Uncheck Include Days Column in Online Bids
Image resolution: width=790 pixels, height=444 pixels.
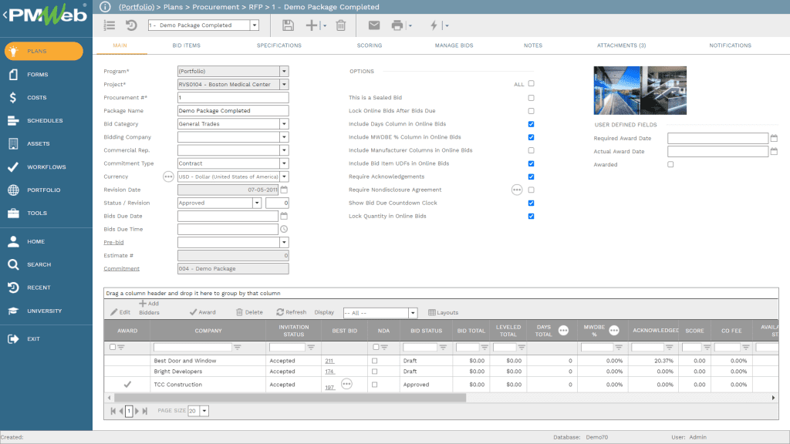tap(531, 124)
